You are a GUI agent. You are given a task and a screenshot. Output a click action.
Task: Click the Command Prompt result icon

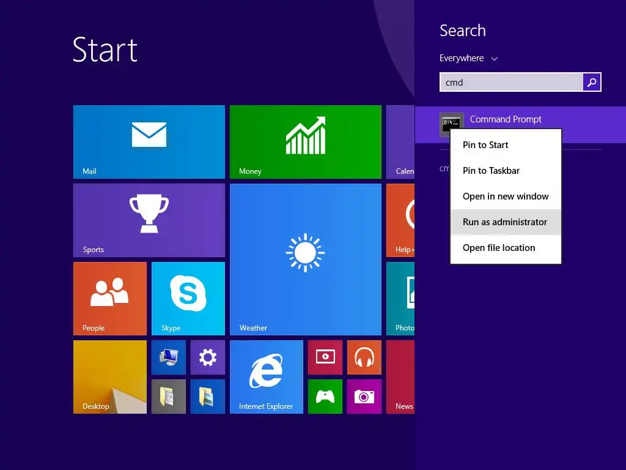pyautogui.click(x=452, y=125)
